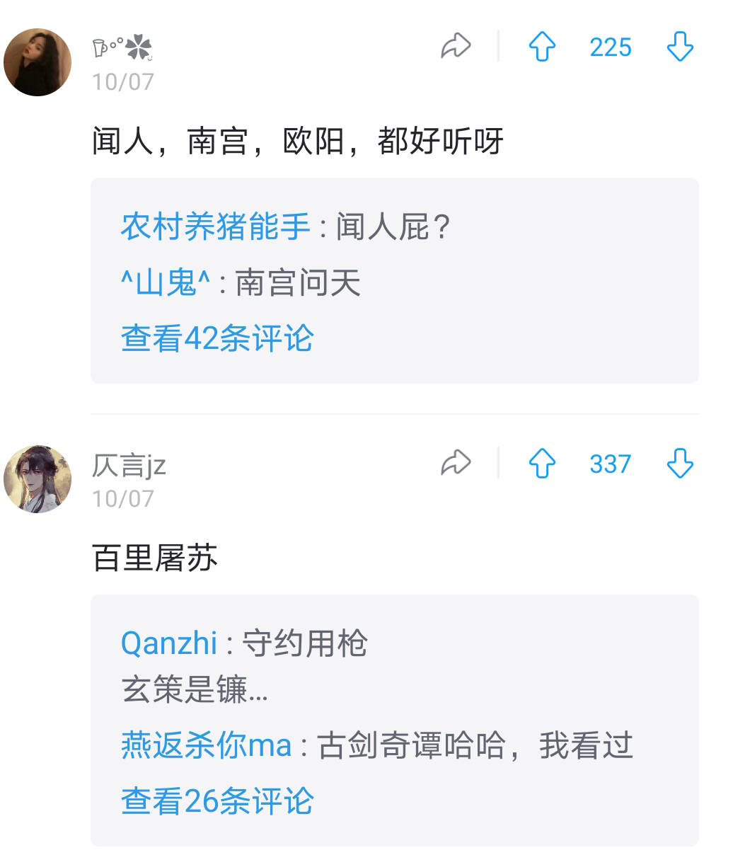733x855 pixels.
Task: Open the first commenter's dark-haired avatar
Action: click(37, 62)
